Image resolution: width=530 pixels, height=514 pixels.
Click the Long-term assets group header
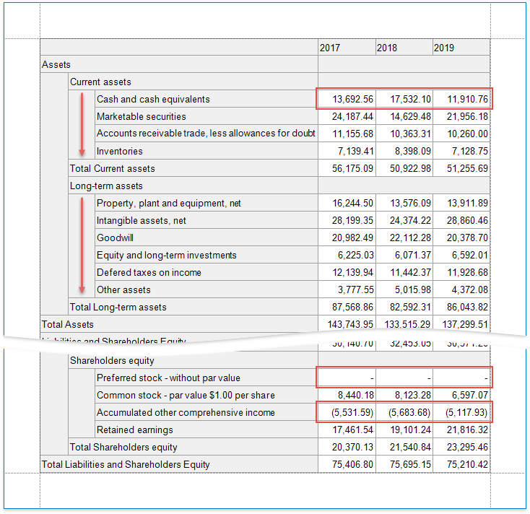click(x=192, y=186)
